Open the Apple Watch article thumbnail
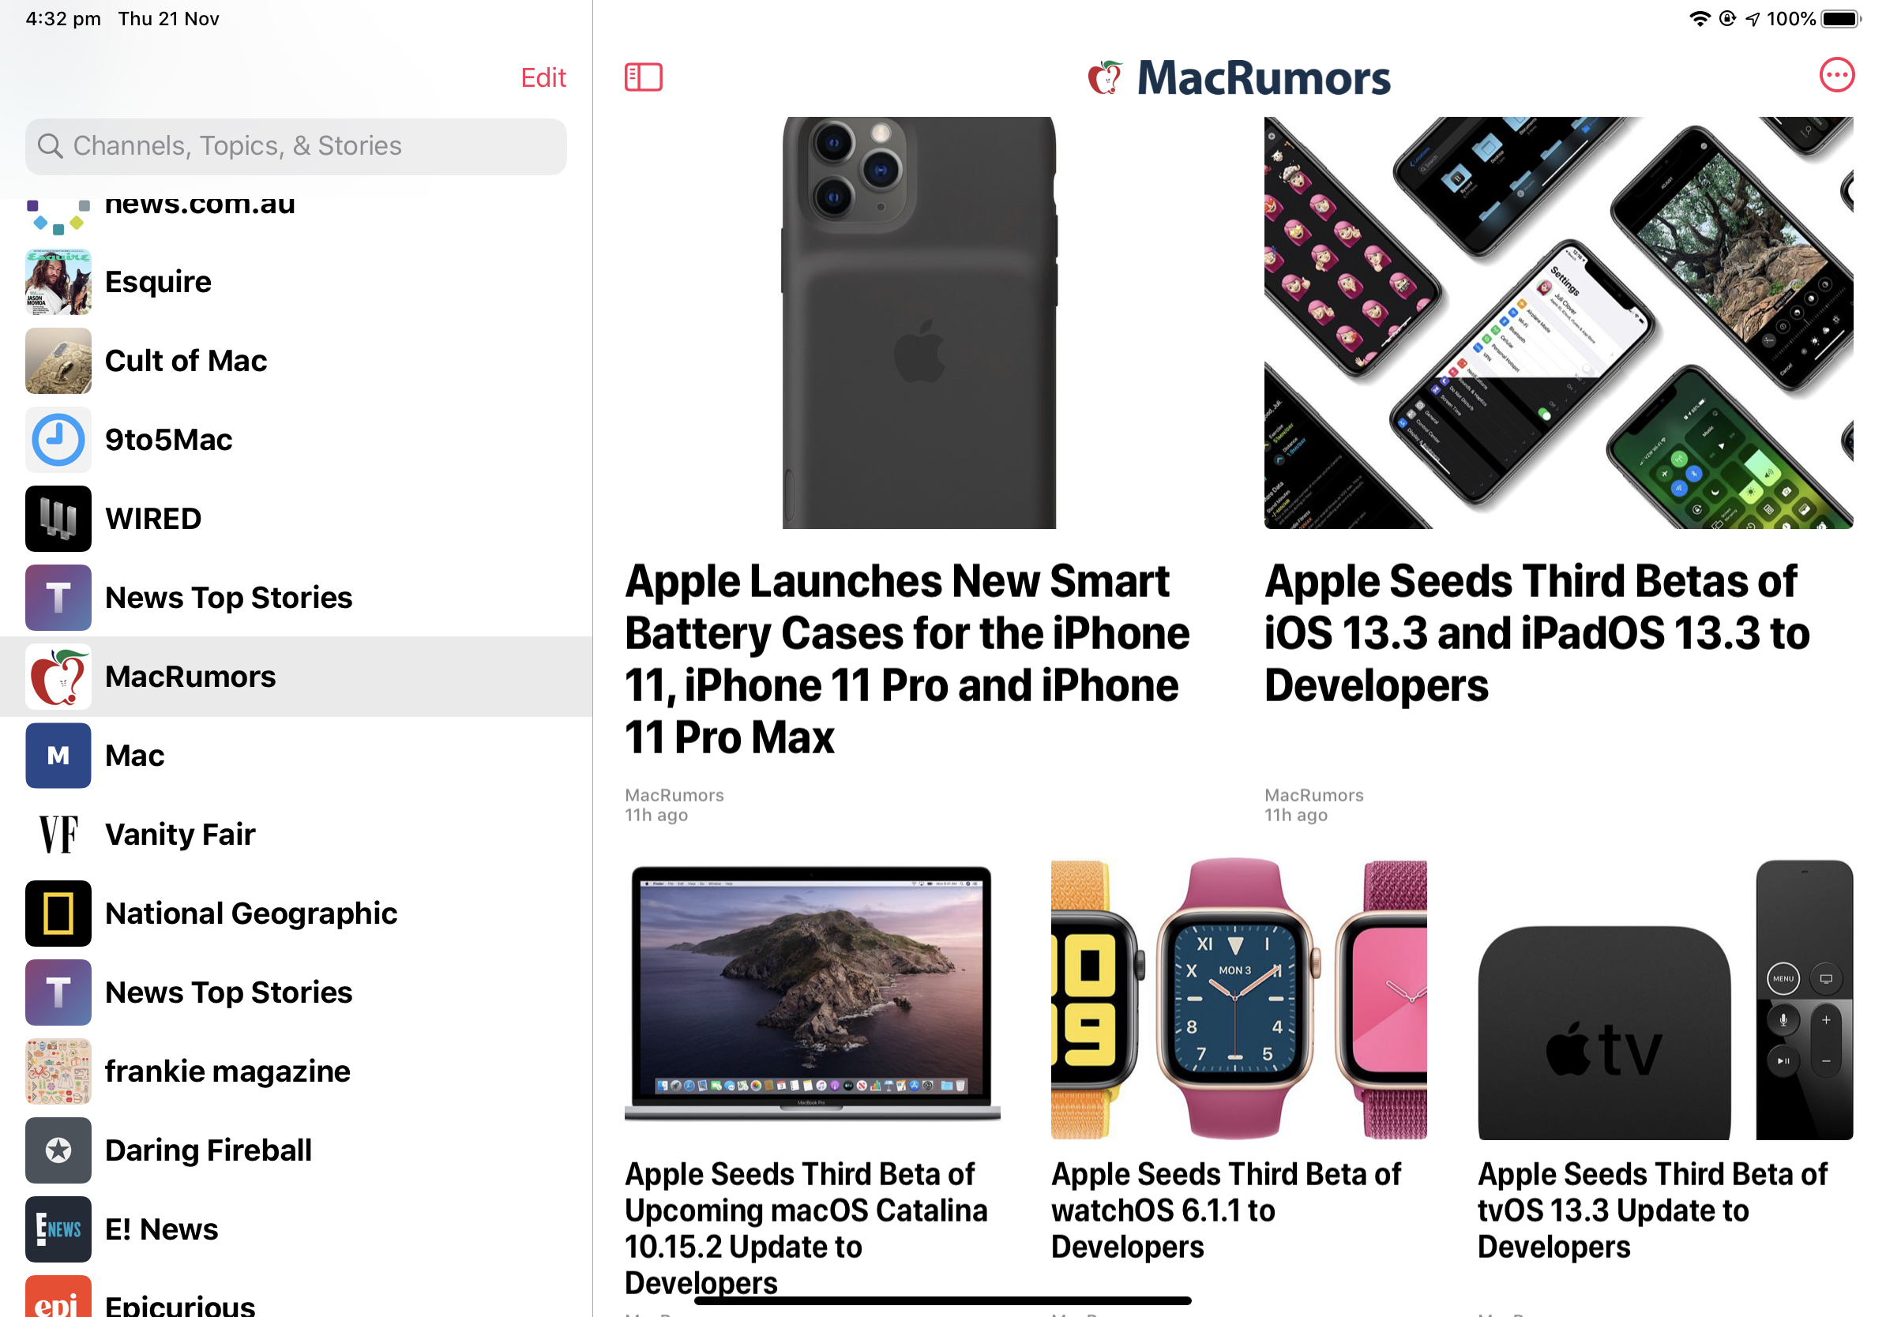The width and height of the screenshot is (1886, 1317). click(1238, 999)
